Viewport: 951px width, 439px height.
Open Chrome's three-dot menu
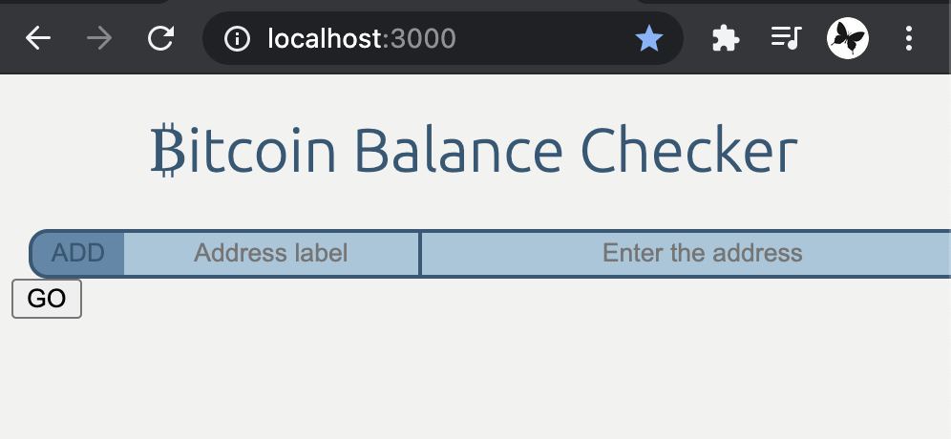(909, 38)
